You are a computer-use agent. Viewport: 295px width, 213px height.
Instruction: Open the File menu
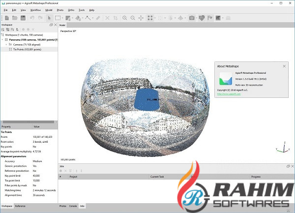5,10
